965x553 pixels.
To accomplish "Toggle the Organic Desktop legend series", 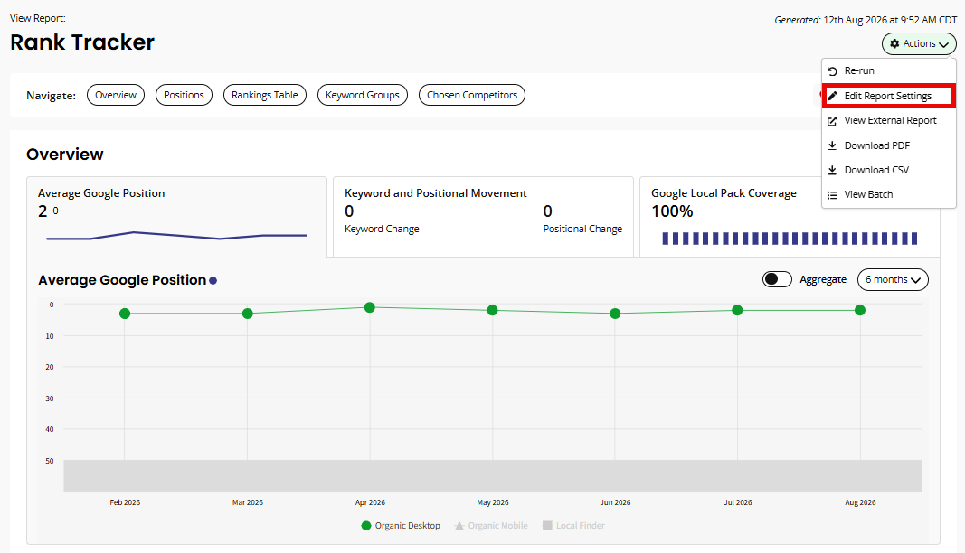I will point(401,525).
